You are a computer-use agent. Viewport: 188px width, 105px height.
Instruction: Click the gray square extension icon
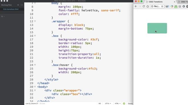pyautogui.click(x=180, y=6)
